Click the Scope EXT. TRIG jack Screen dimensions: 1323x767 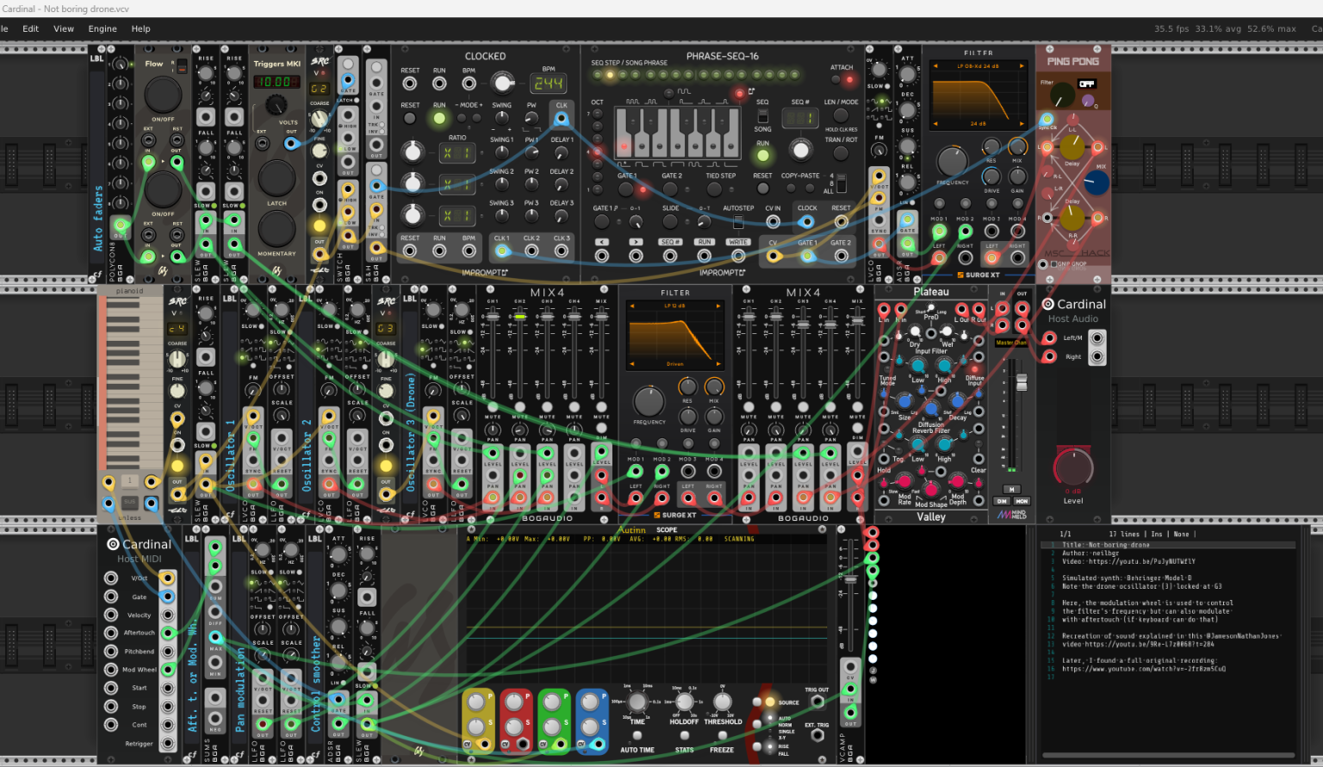(817, 736)
